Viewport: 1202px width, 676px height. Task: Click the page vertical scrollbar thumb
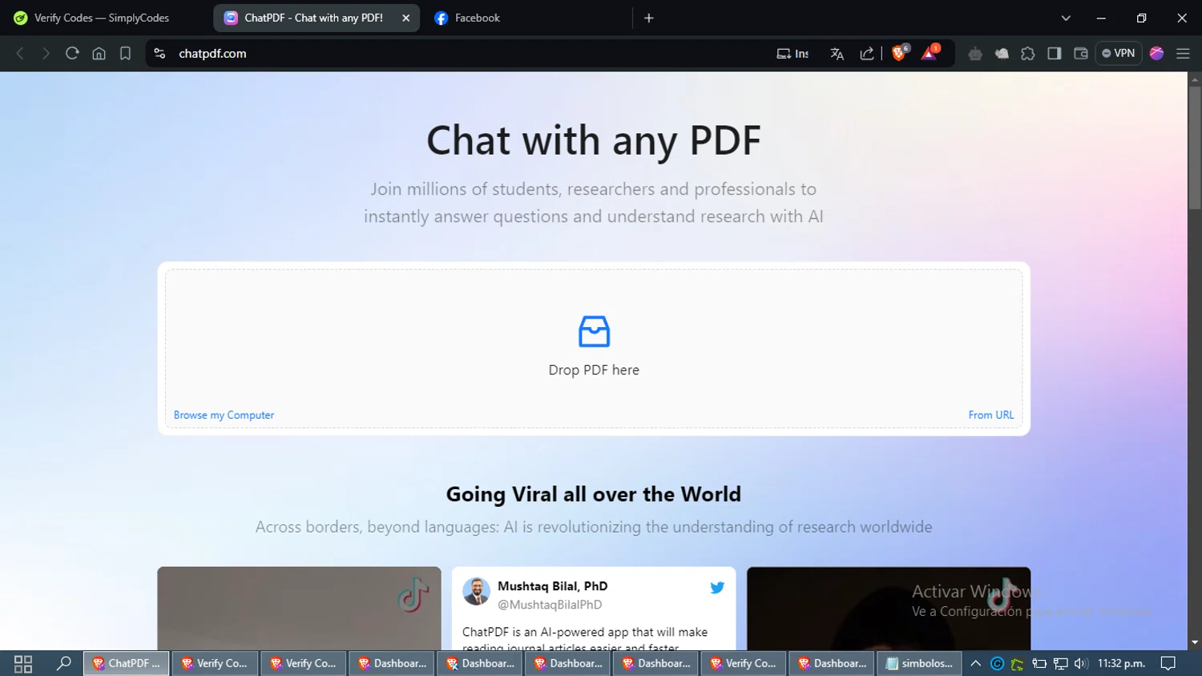coord(1195,148)
